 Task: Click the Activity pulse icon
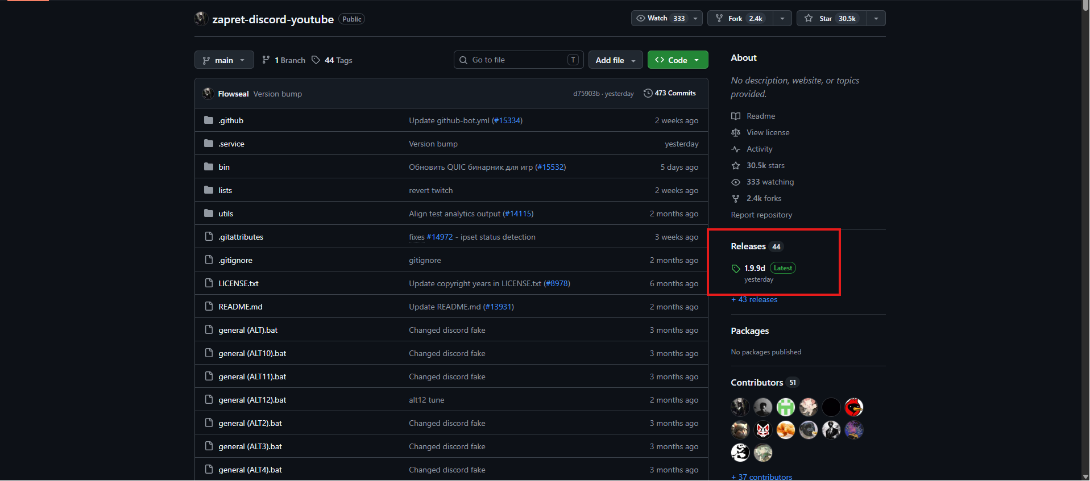(736, 149)
